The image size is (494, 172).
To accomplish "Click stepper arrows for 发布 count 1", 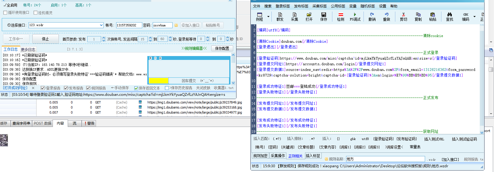I will click(104, 39).
